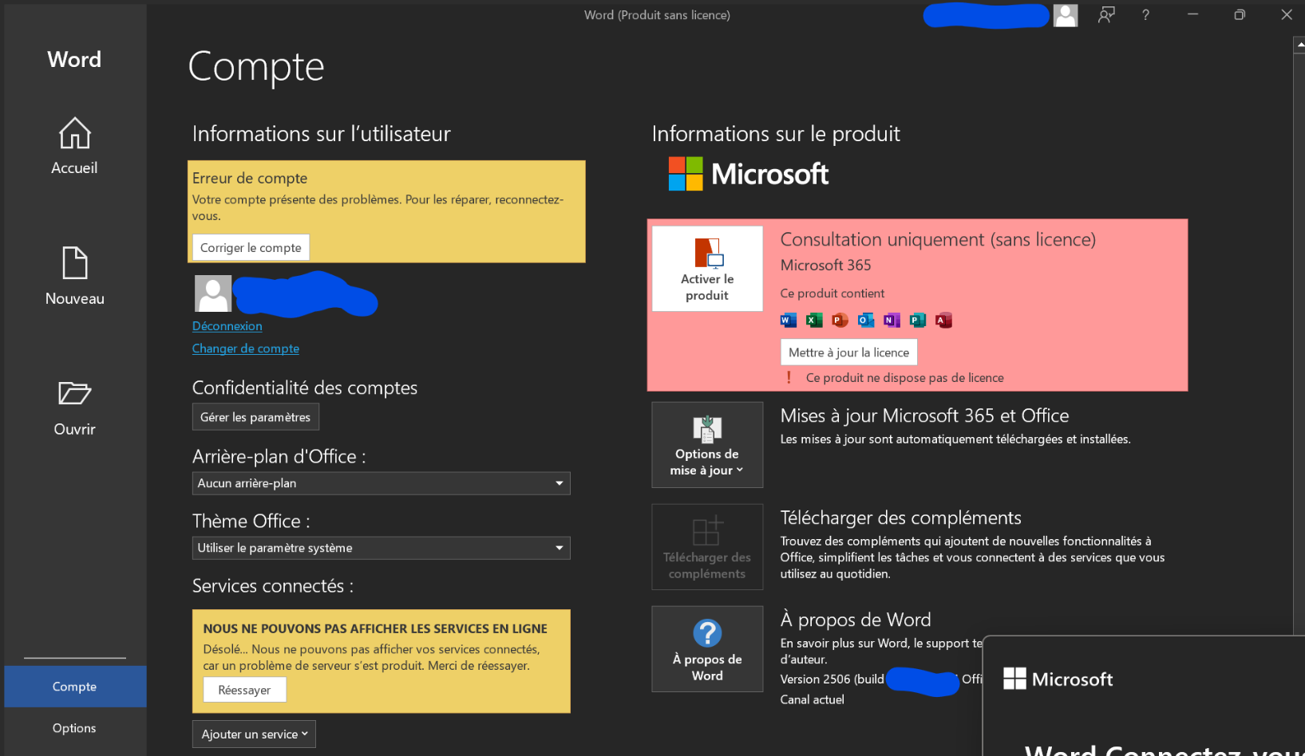Click the PowerPoint app icon in product list
Image resolution: width=1305 pixels, height=756 pixels.
tap(840, 320)
